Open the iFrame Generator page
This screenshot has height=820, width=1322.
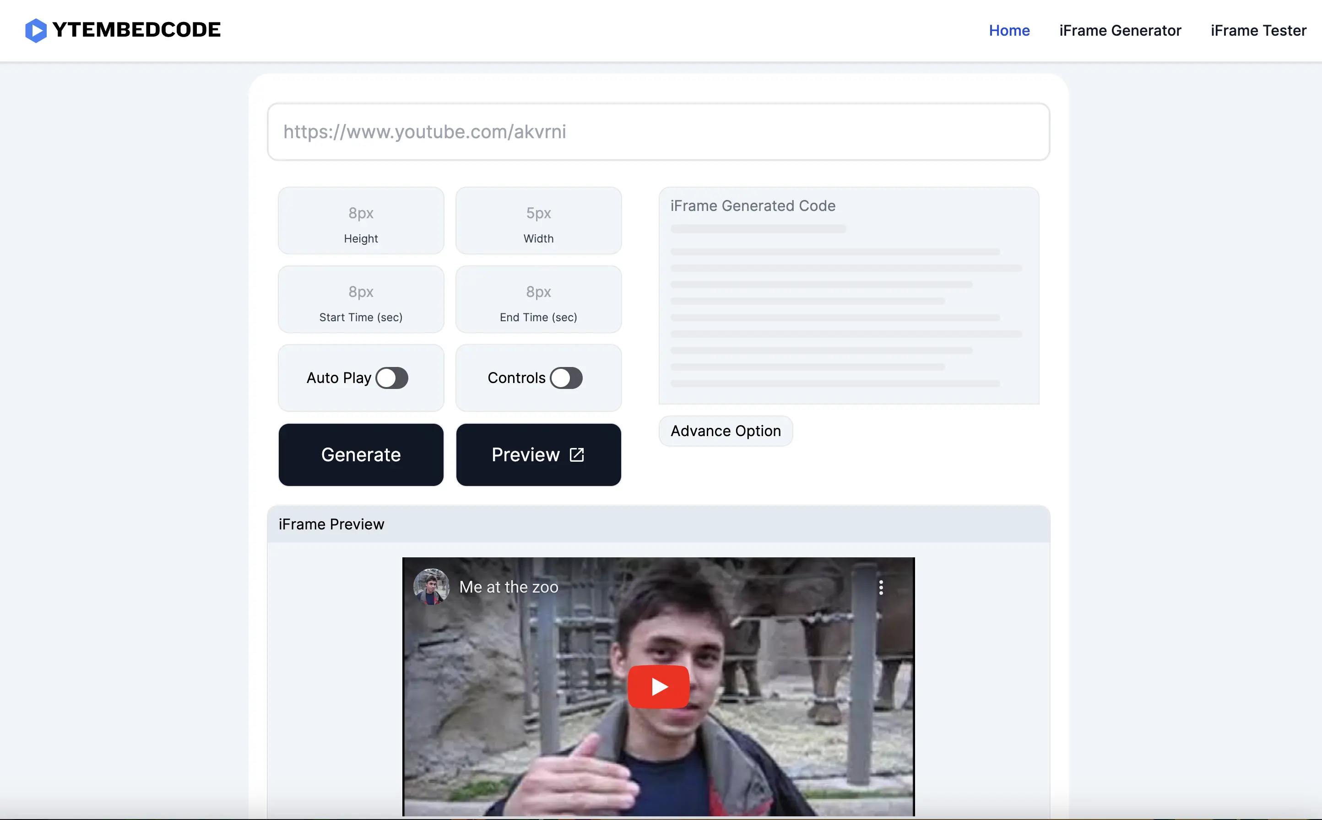tap(1120, 30)
